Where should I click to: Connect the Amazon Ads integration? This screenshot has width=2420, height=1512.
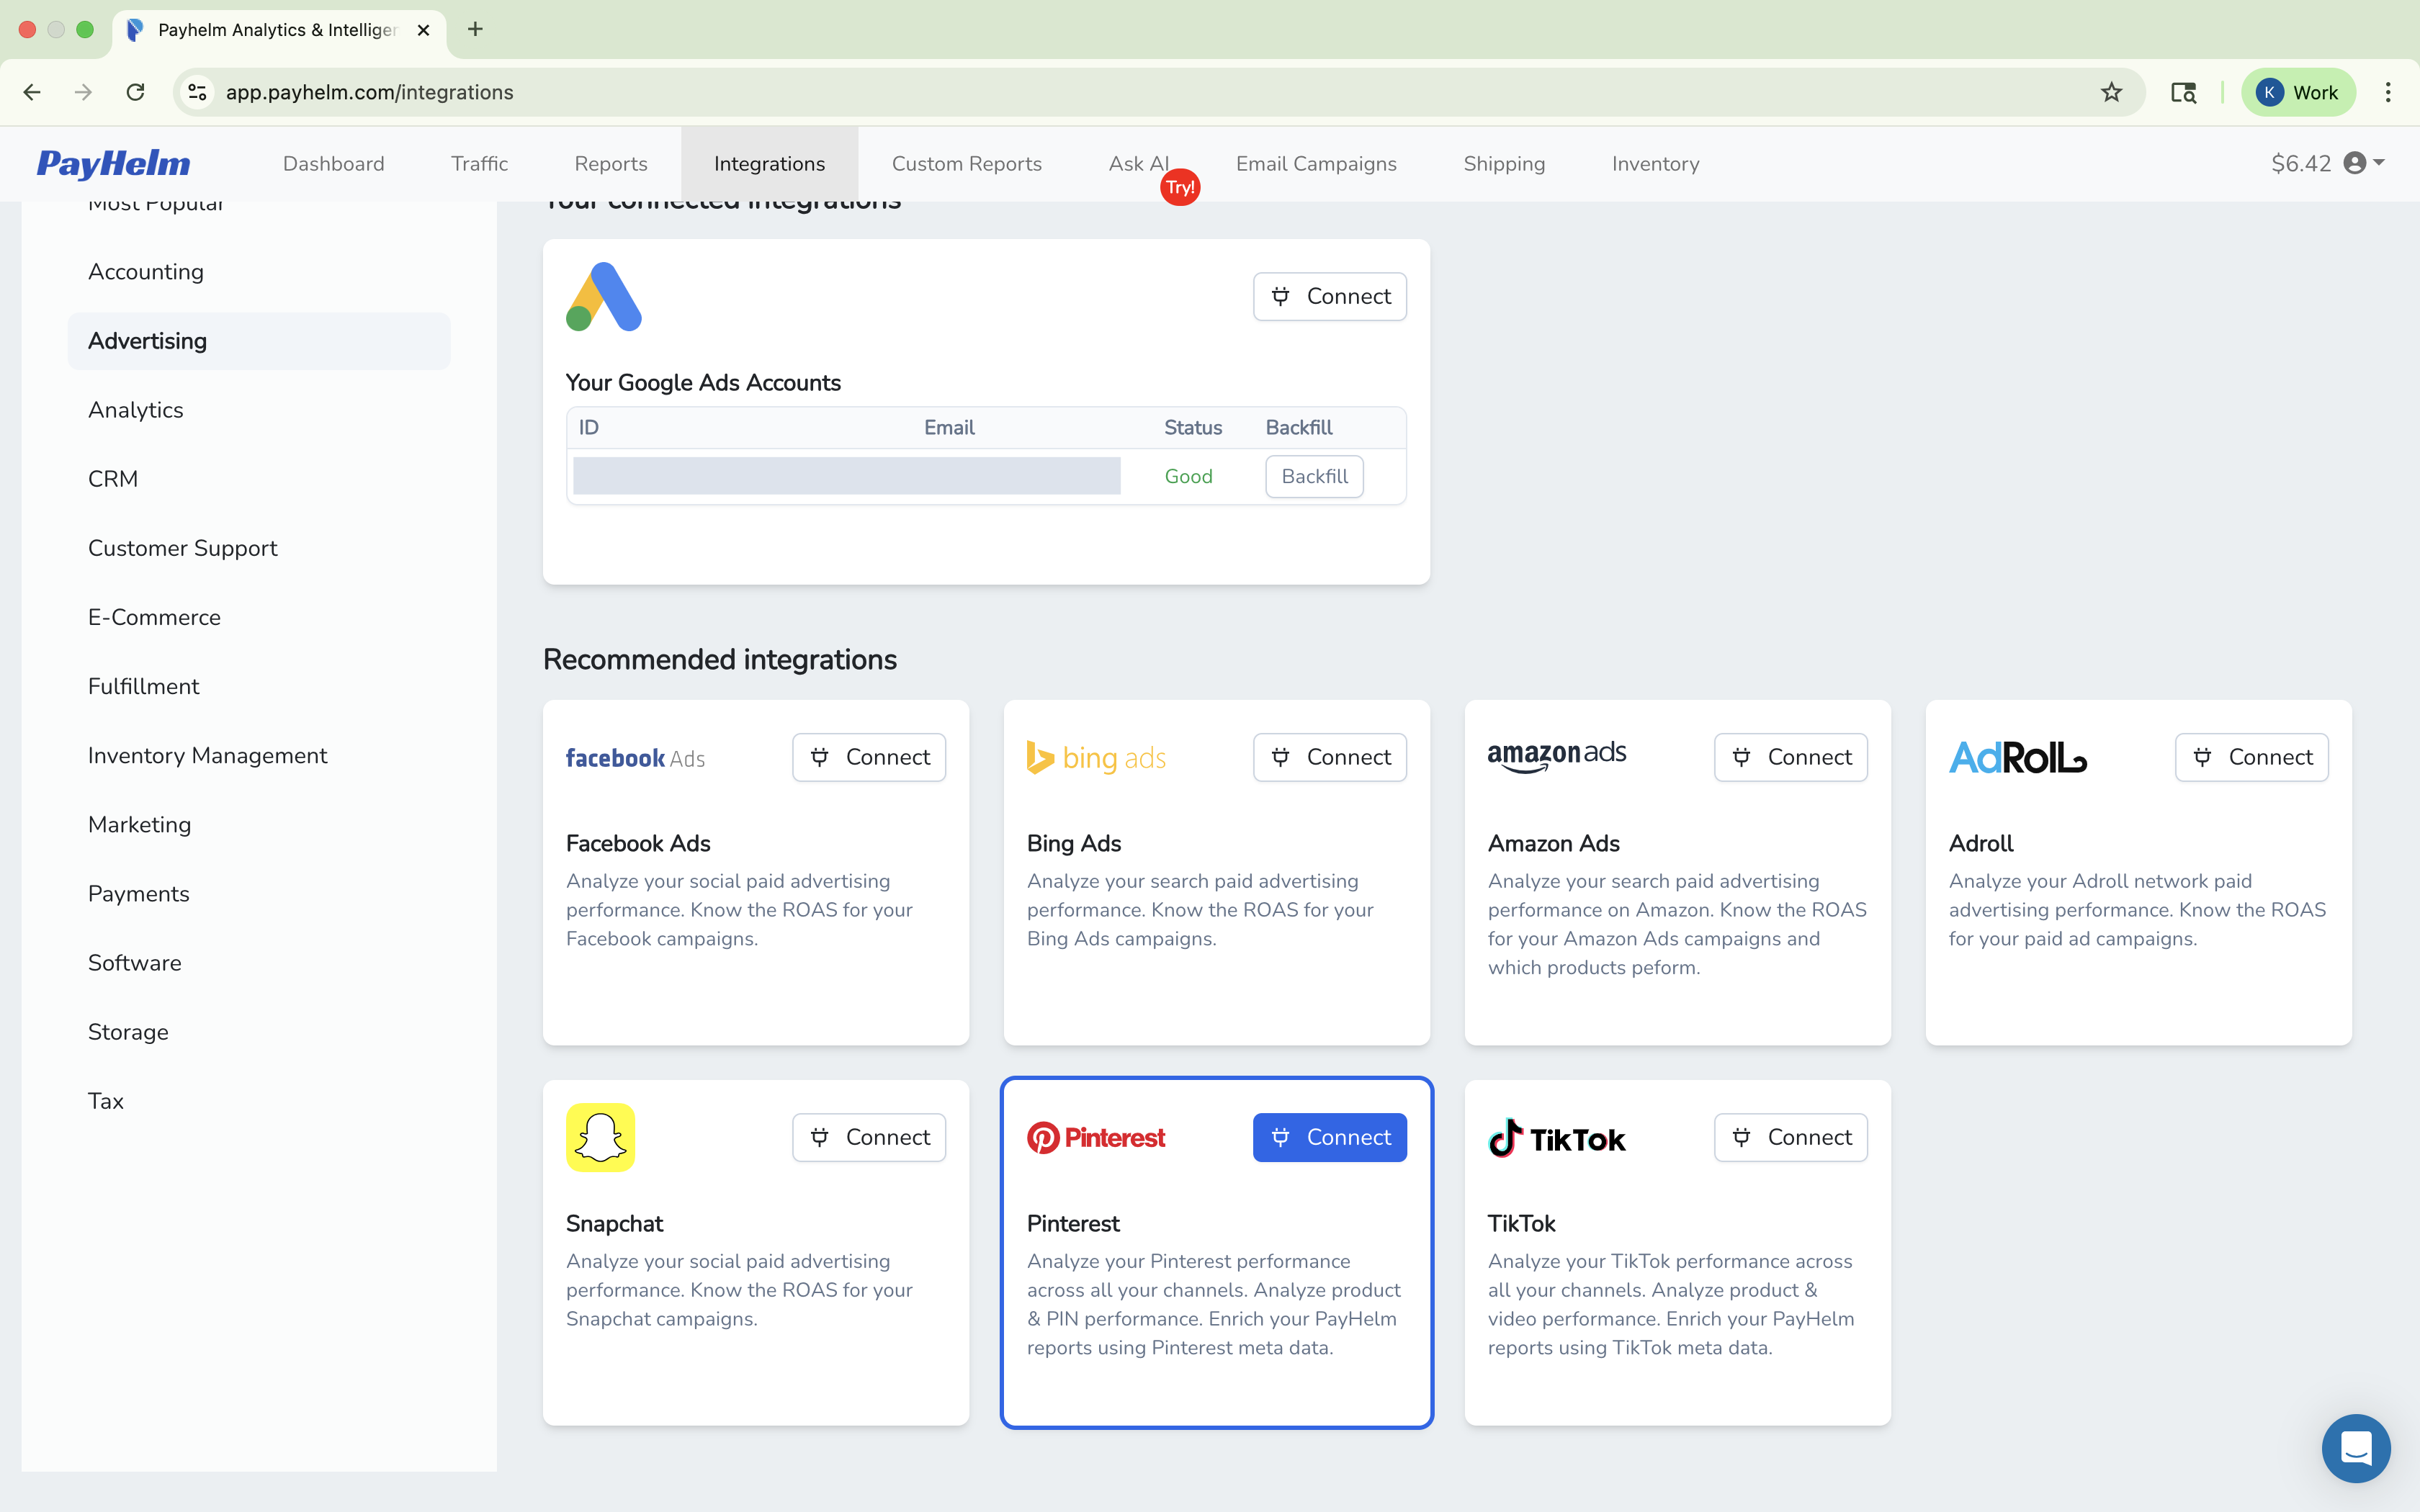tap(1790, 757)
